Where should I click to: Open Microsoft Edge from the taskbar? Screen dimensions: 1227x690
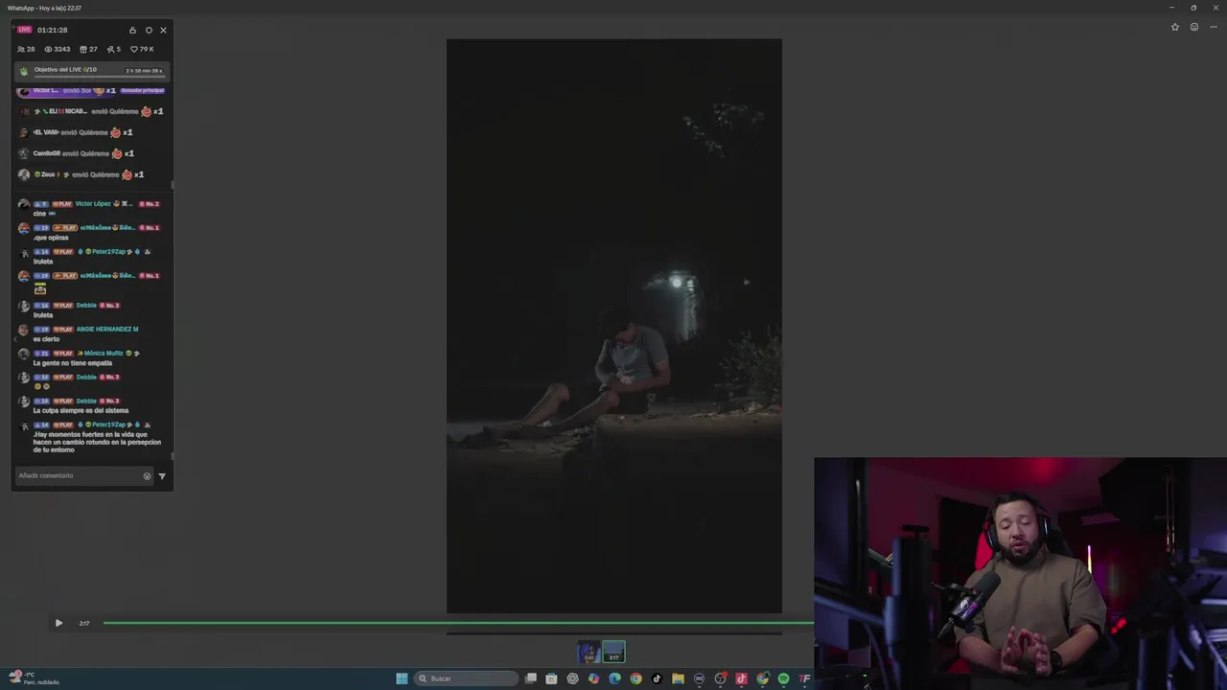click(614, 678)
